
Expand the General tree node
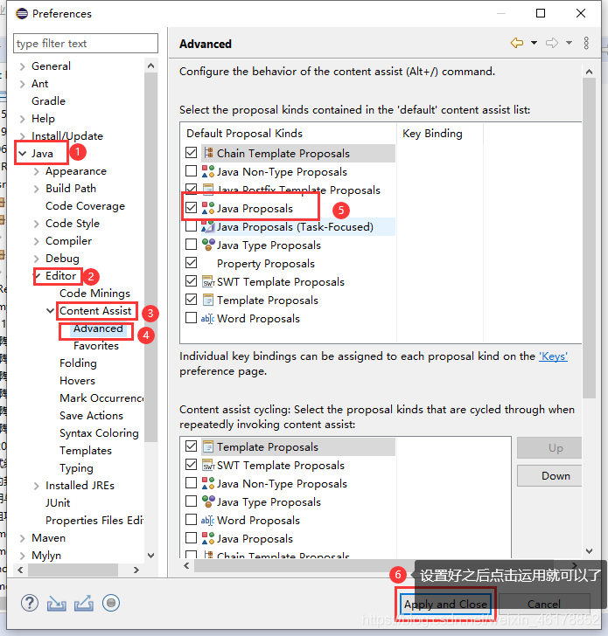click(23, 66)
